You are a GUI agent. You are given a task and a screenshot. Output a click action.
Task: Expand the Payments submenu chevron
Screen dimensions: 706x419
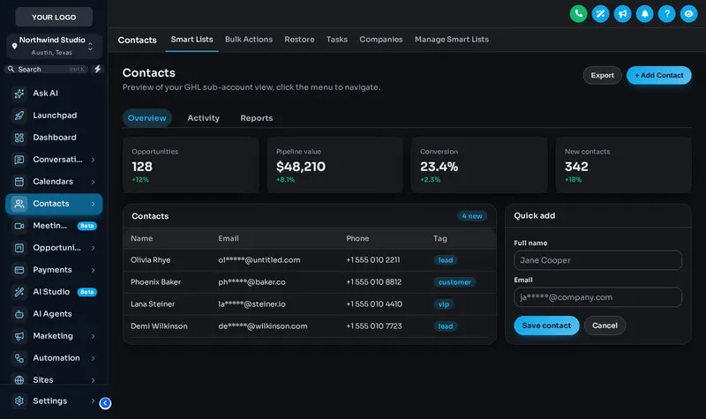pos(94,270)
